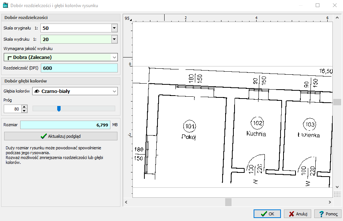343x221 pixels.
Task: Open help with the Pomoc button
Action: (x=327, y=214)
